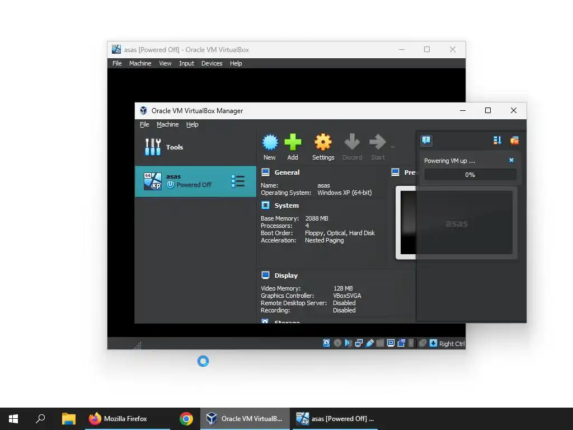Click the 'Nested Paging' acceleration value

click(x=325, y=240)
